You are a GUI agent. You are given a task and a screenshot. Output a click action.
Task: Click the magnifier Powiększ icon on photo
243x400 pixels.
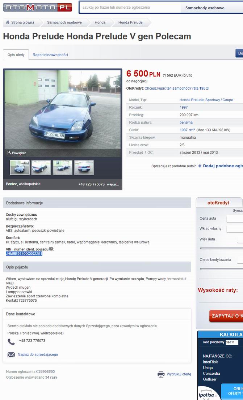click(x=9, y=152)
